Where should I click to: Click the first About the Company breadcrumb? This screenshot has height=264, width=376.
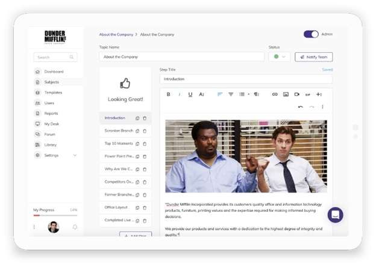click(x=116, y=34)
